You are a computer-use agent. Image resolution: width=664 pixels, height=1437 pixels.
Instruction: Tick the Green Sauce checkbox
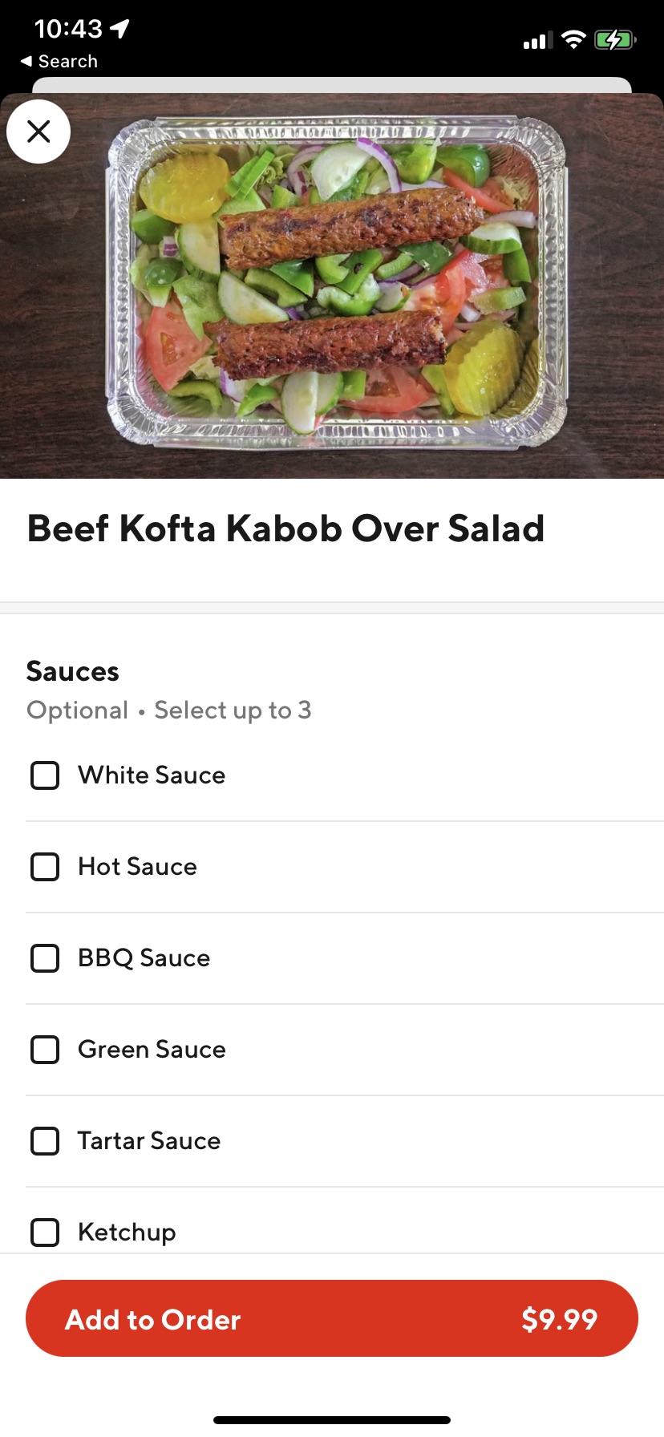[x=45, y=1050]
